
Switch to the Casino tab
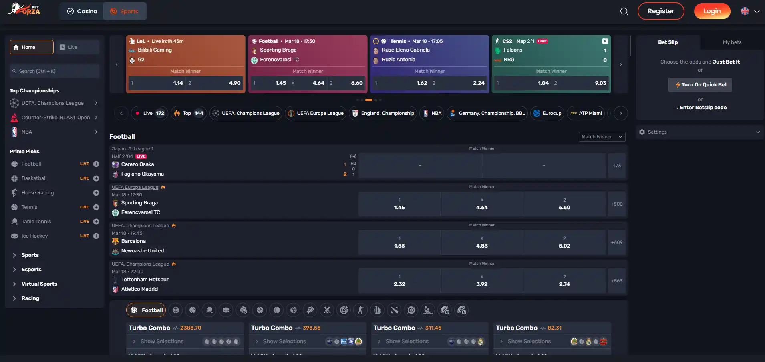click(82, 11)
